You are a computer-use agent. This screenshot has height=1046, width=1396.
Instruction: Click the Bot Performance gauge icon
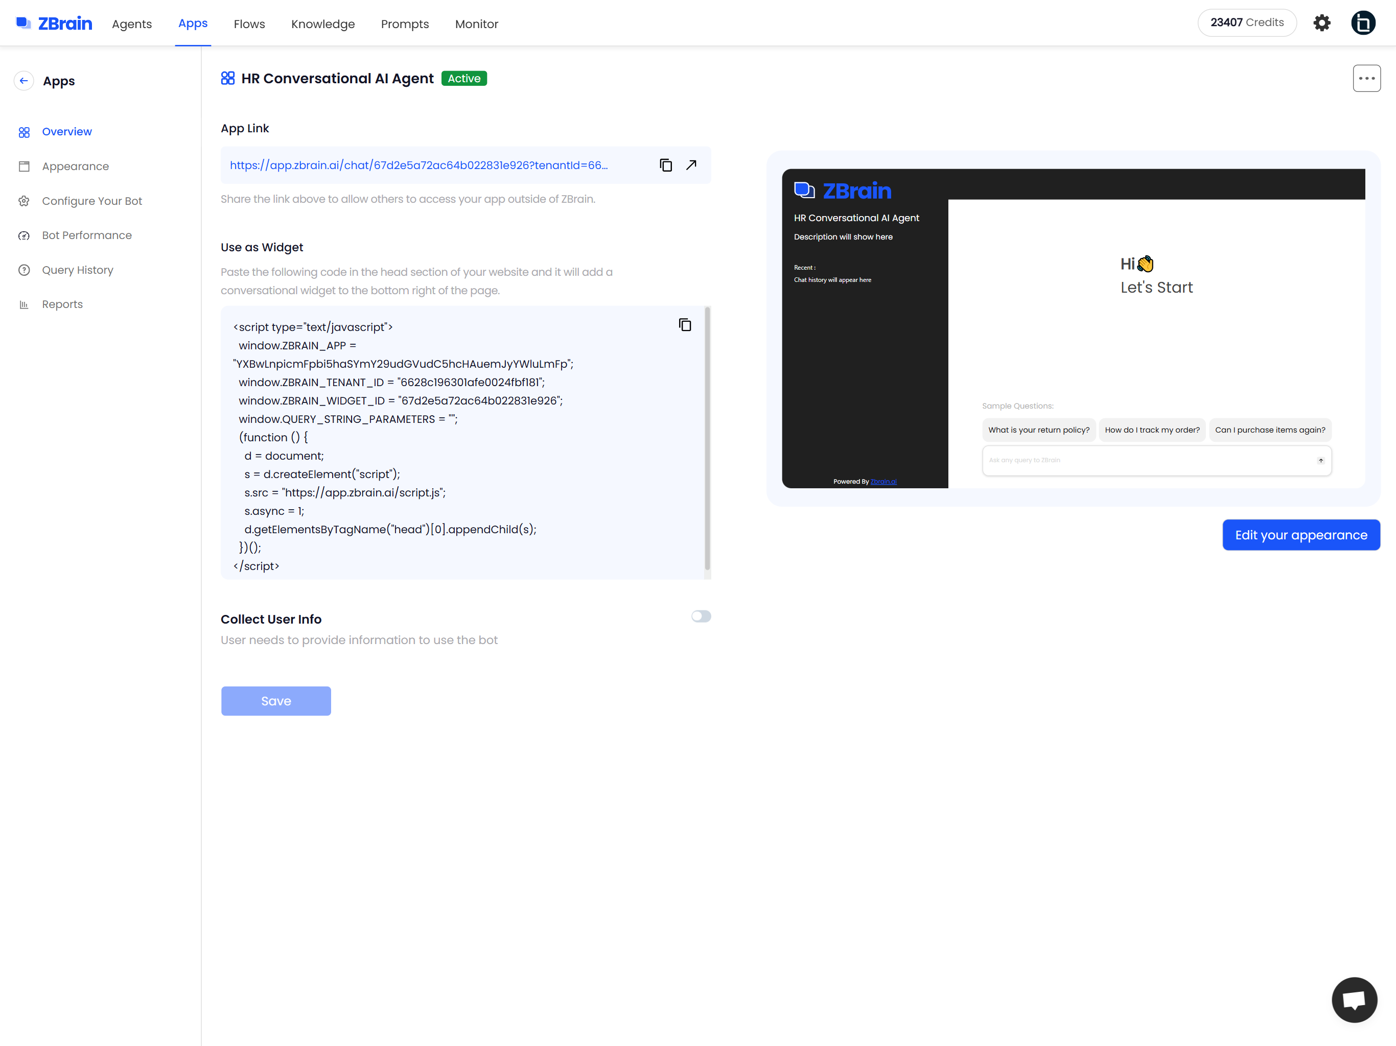coord(24,236)
